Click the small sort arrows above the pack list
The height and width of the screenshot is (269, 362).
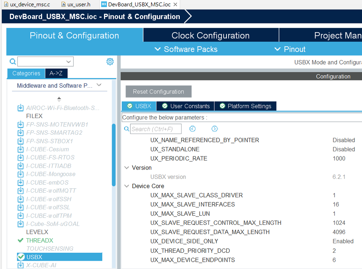pyautogui.click(x=59, y=99)
